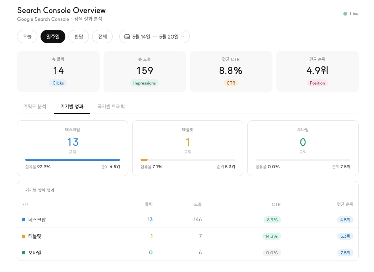Click the 태블릿 card click count 1
374x272 pixels.
[188, 142]
